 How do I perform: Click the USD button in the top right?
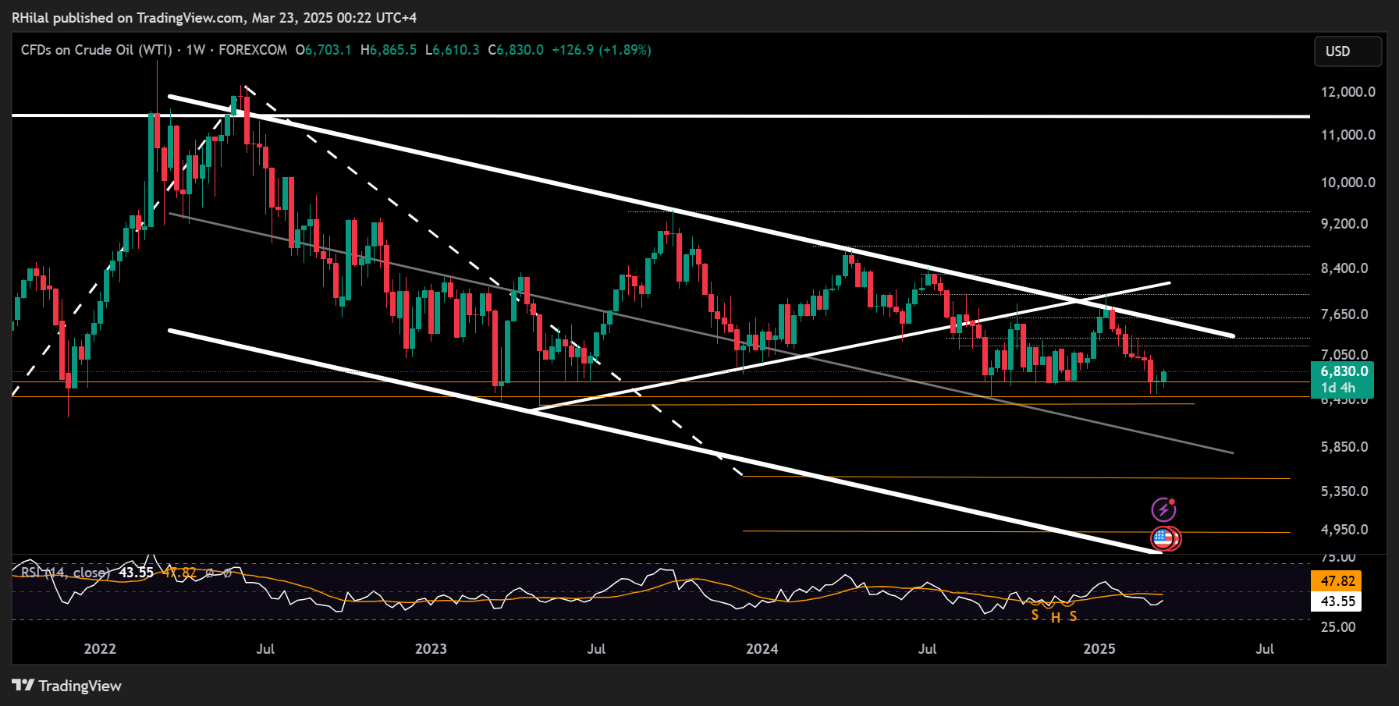1348,51
